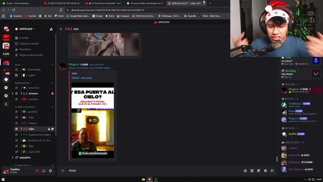
Task: Open clips channel settings gear icon
Action: 52,129
